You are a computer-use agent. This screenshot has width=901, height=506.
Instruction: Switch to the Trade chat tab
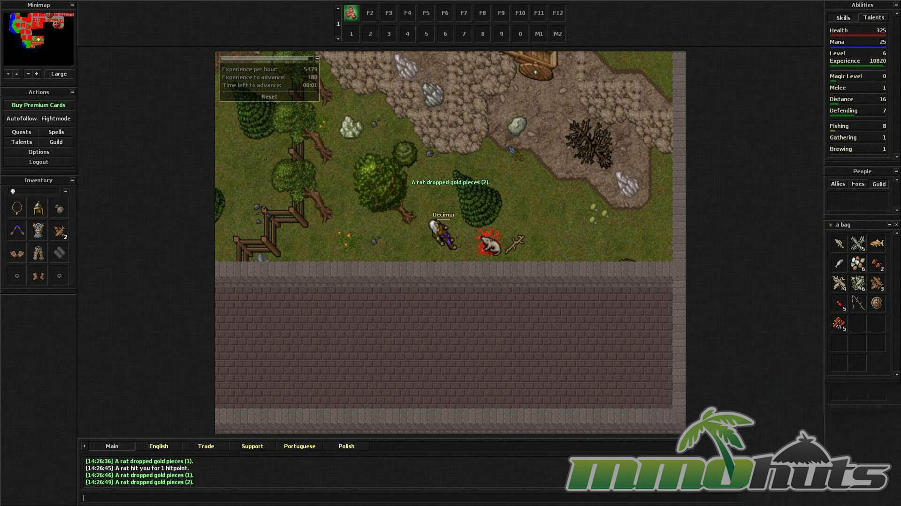(206, 446)
